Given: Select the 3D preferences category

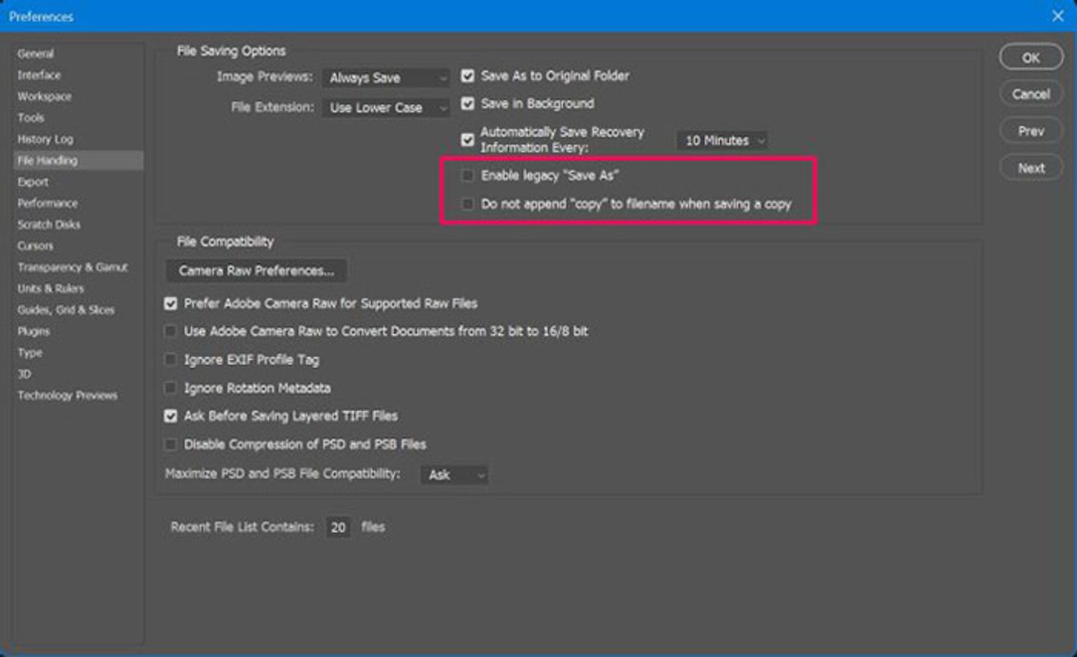Looking at the screenshot, I should tap(24, 374).
